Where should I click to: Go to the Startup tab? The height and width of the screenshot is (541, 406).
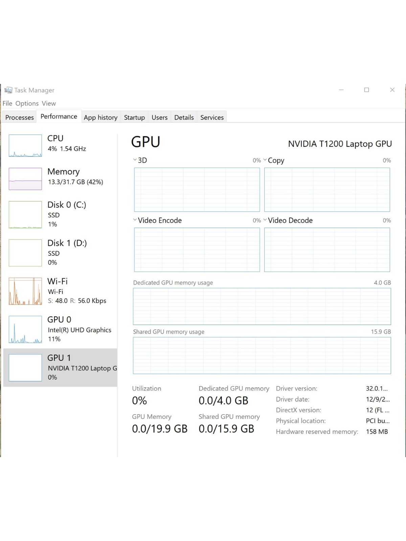[134, 117]
